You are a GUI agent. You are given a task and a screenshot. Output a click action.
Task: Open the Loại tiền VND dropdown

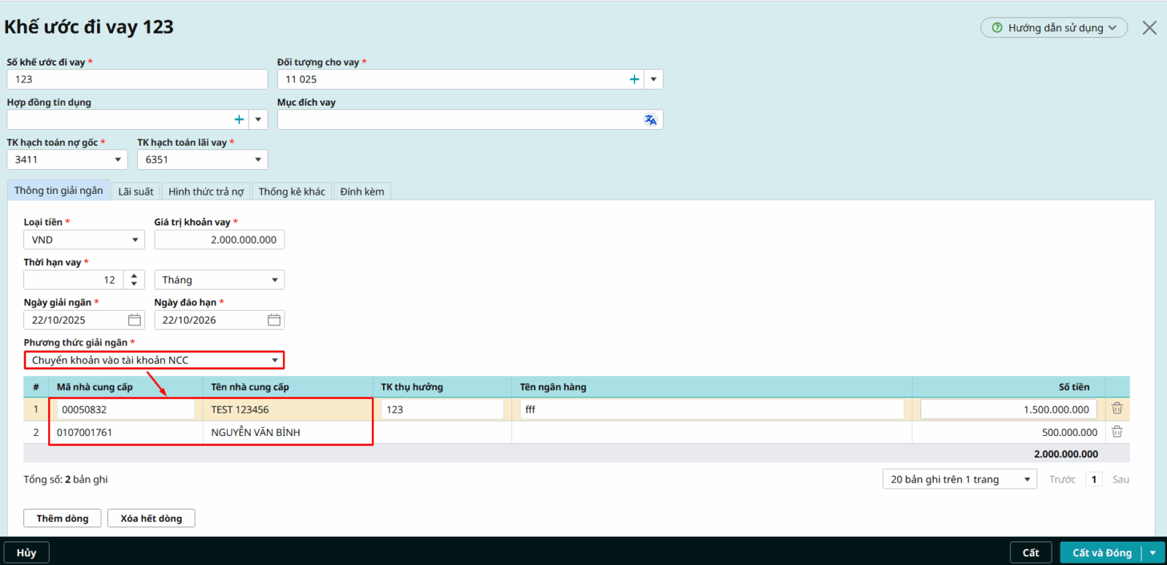coord(135,240)
